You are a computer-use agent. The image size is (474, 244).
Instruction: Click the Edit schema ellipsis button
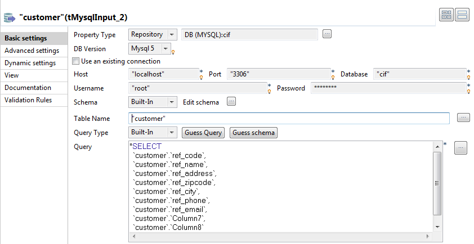231,102
